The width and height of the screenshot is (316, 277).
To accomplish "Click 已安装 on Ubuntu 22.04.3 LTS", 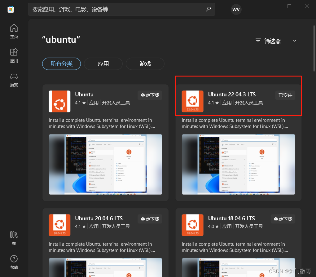I will (x=285, y=95).
